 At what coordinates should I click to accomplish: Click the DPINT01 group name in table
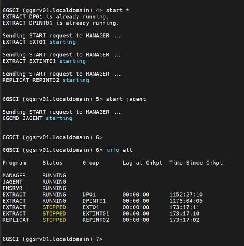94,201
